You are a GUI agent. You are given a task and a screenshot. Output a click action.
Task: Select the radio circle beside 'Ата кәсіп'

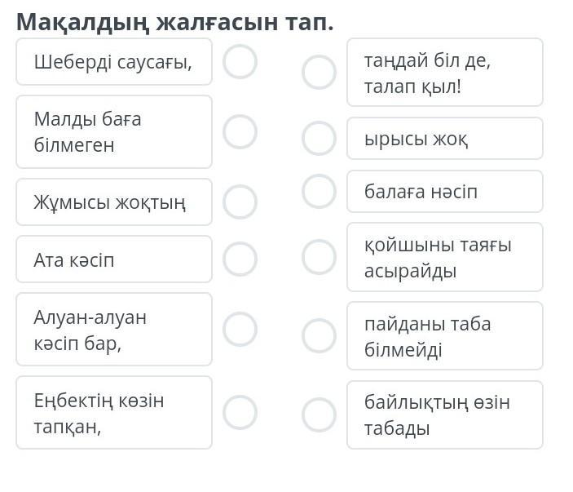(240, 259)
